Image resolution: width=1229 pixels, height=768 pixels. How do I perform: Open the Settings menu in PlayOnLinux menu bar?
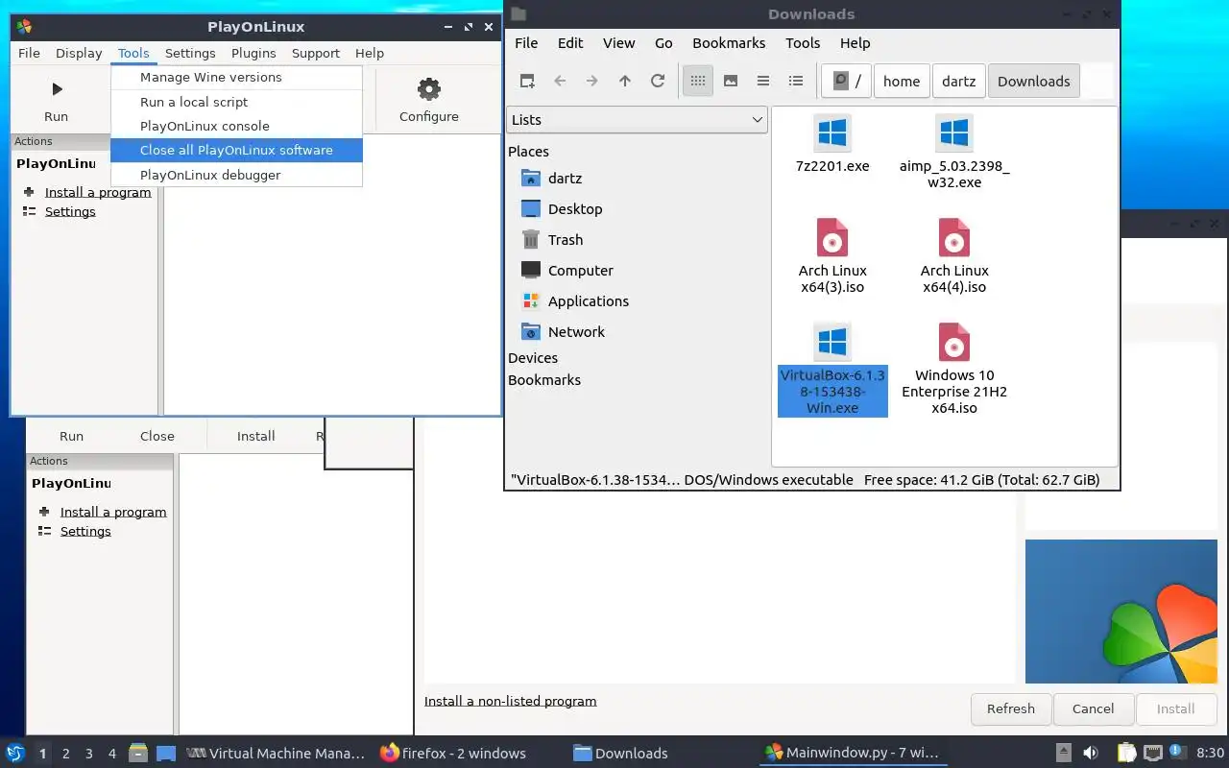(x=190, y=54)
